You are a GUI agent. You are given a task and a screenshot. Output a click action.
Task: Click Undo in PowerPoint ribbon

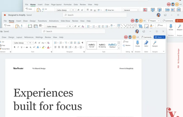point(7,25)
